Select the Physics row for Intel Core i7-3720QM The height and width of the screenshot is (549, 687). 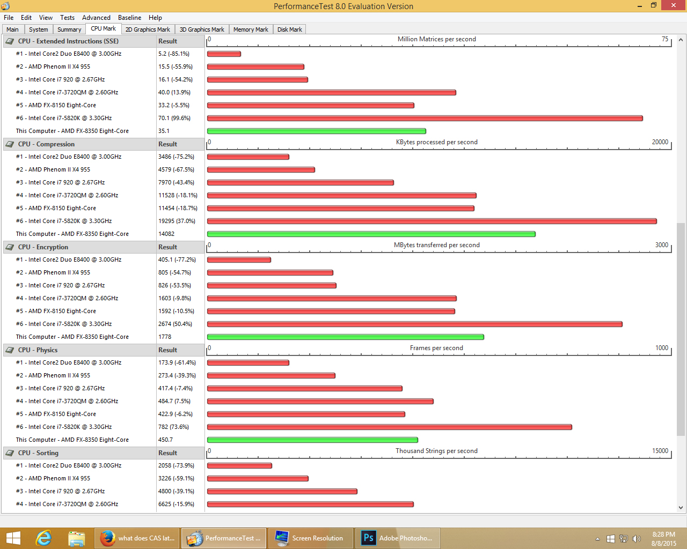[67, 401]
